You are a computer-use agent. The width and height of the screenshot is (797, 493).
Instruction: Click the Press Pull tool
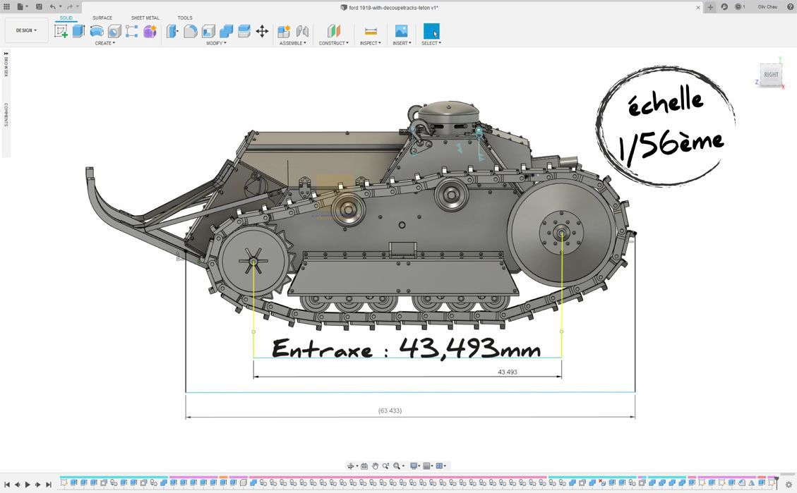172,31
